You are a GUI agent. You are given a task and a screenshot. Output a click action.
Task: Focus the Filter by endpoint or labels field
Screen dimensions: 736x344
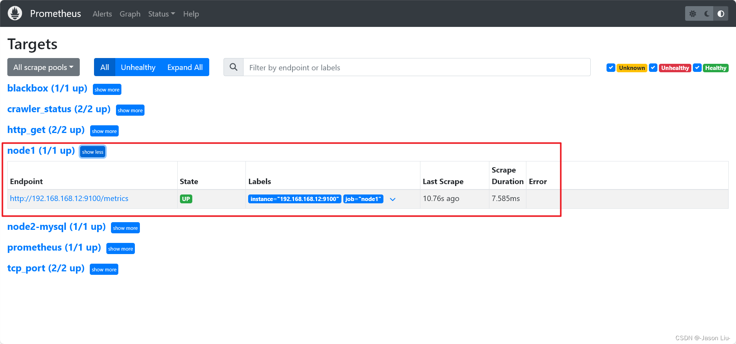[x=417, y=67]
